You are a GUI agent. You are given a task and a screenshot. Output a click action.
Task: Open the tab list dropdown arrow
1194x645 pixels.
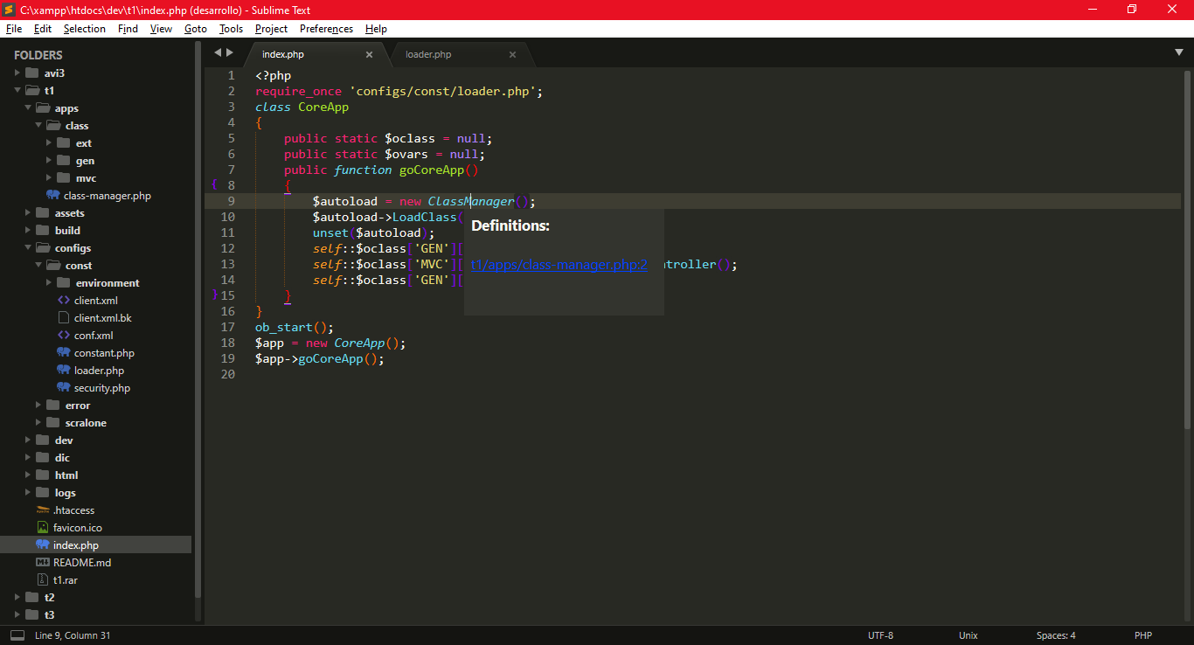1179,52
